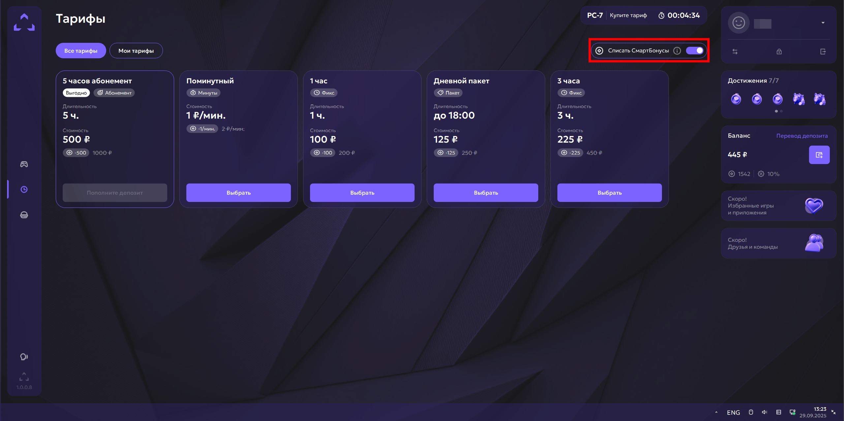The height and width of the screenshot is (421, 844).
Task: Click the SmartBonus info icon
Action: [x=677, y=50]
